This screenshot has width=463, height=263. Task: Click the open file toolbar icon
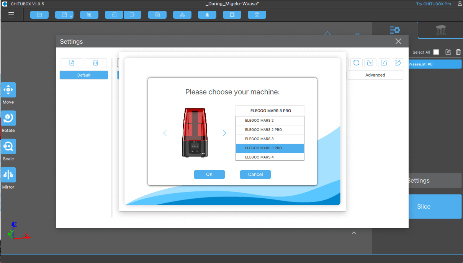(39, 15)
